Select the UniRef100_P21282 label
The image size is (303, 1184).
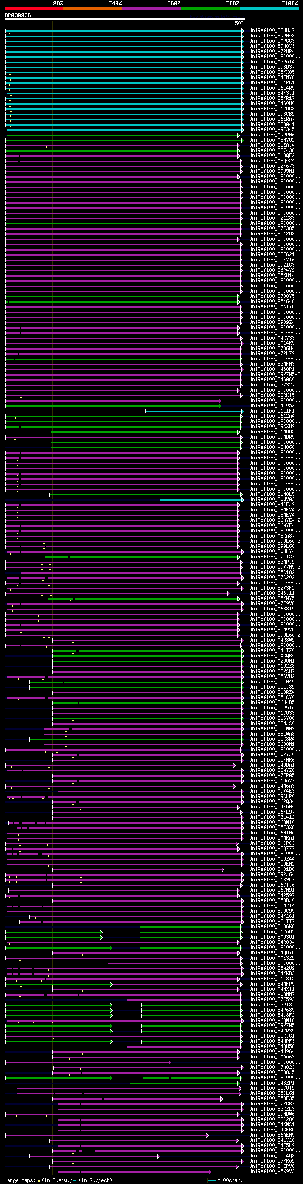click(272, 234)
